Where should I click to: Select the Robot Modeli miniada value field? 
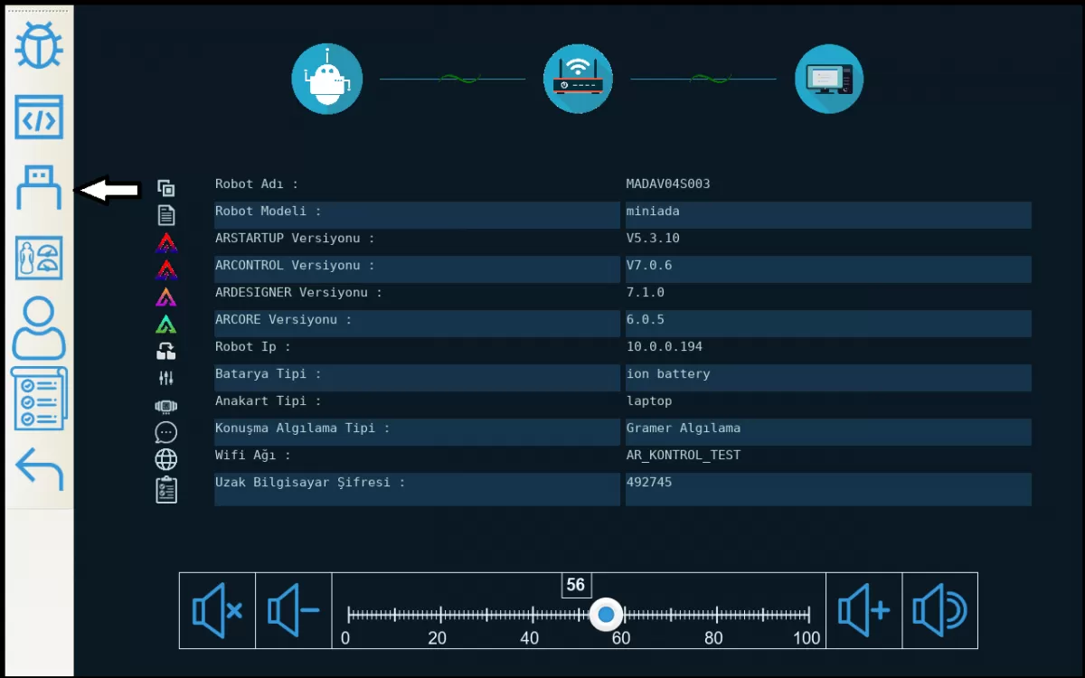(x=827, y=215)
